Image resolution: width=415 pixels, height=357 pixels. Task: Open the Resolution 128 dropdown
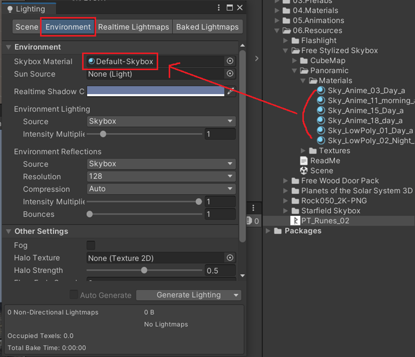tap(161, 176)
